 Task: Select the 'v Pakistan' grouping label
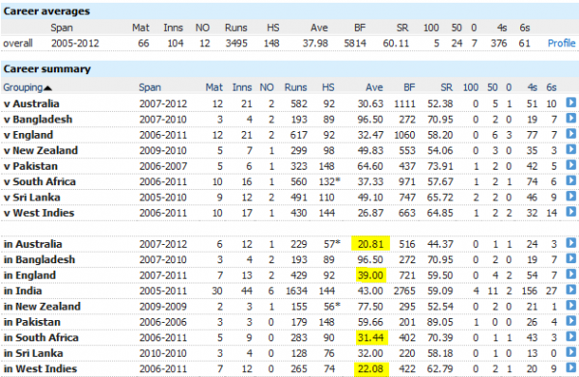pos(31,166)
